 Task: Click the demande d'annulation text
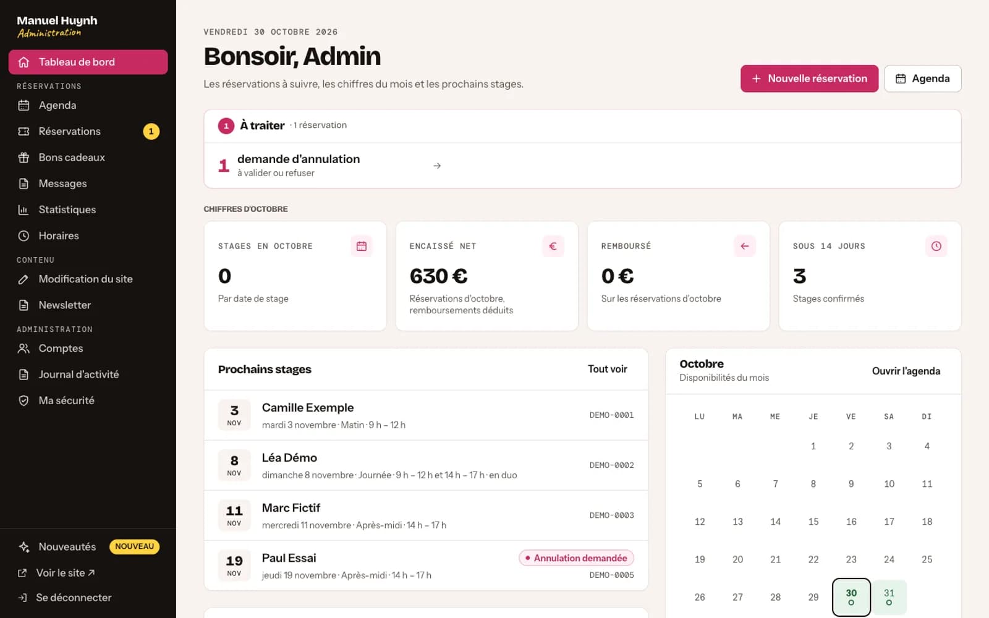click(x=299, y=159)
